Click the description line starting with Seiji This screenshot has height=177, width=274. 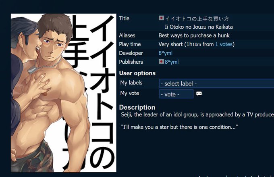pyautogui.click(x=197, y=115)
